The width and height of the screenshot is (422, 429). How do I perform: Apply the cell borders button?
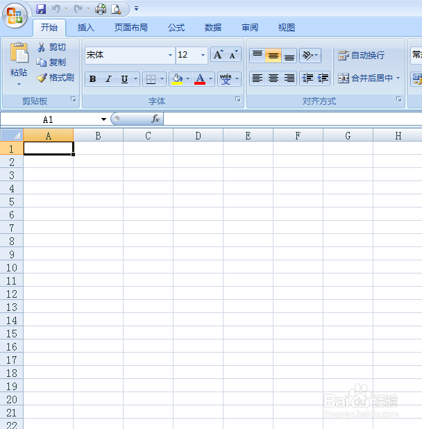tap(151, 79)
